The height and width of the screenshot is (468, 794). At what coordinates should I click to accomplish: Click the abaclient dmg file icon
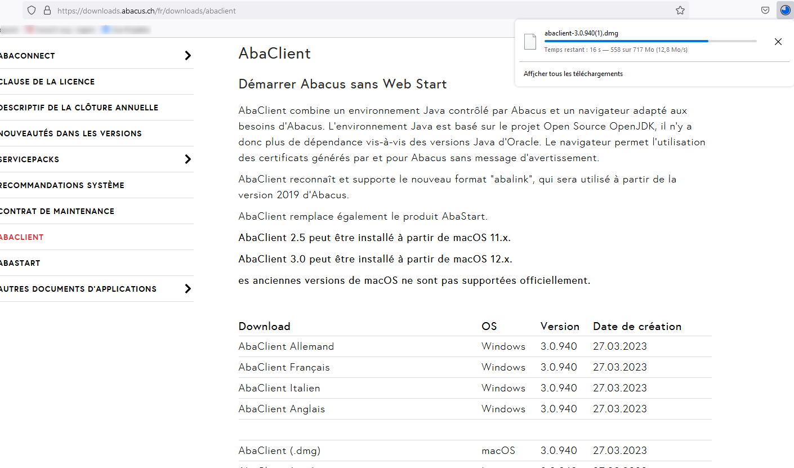tap(530, 41)
